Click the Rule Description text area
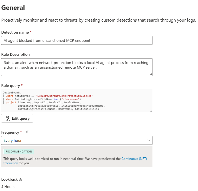198x191 pixels. tap(77, 67)
